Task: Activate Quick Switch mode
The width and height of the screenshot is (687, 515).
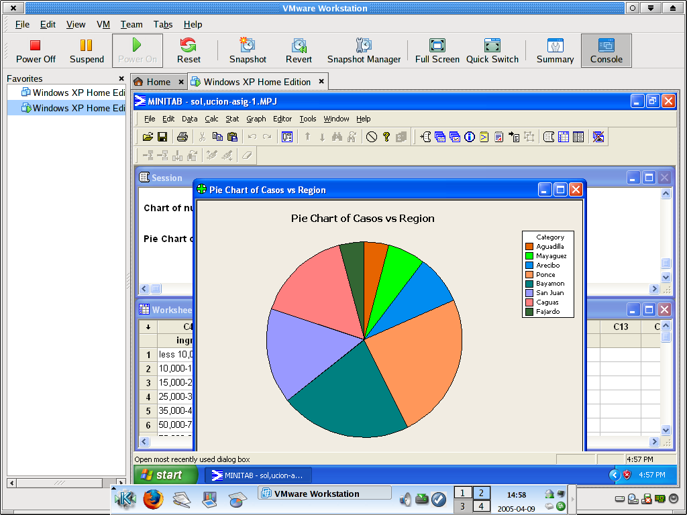Action: click(492, 51)
